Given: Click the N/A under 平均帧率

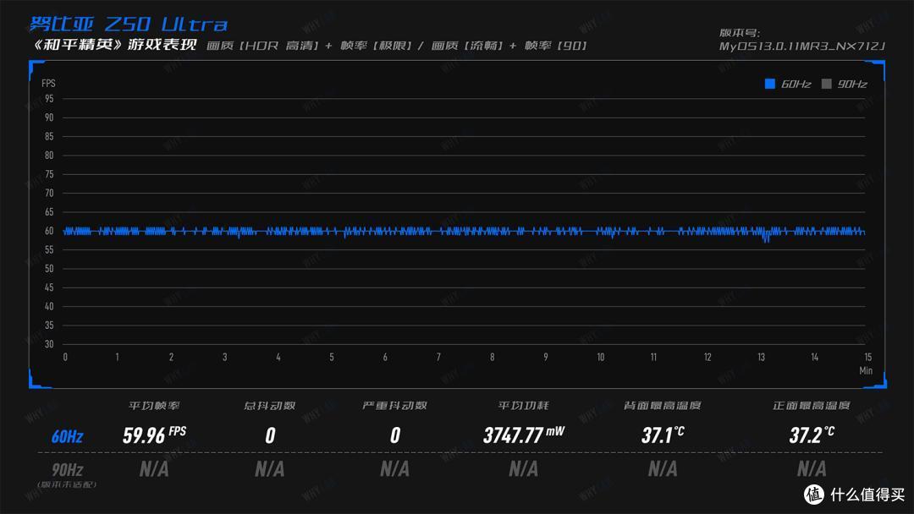Looking at the screenshot, I should (x=154, y=468).
